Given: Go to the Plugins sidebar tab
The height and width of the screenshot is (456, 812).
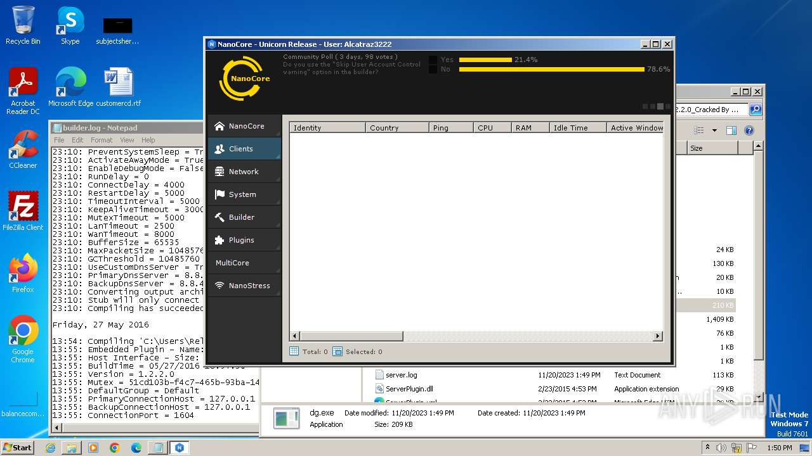Looking at the screenshot, I should pyautogui.click(x=244, y=240).
